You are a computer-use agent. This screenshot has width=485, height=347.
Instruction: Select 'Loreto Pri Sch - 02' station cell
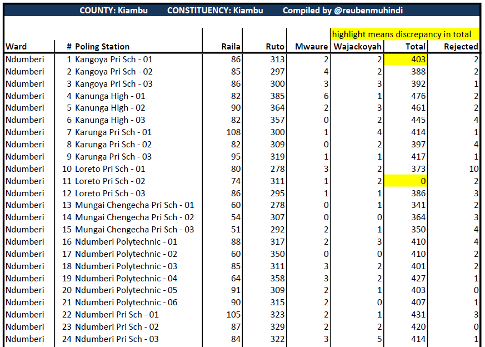(x=110, y=181)
